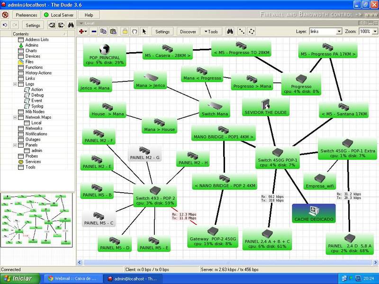Click the paste clipboard icon in the map toolbar
379x284 pixels.
point(113,31)
